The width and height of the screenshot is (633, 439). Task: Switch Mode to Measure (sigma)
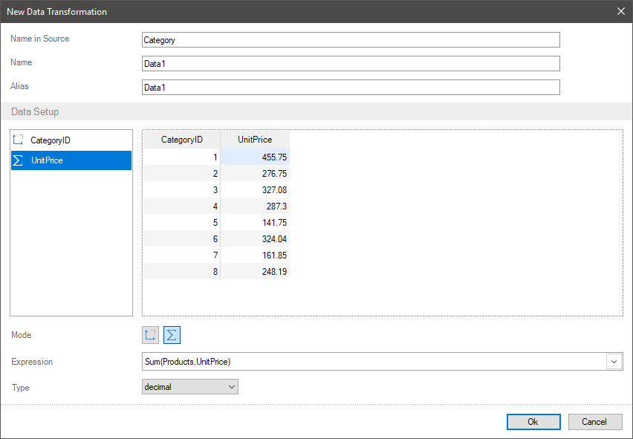tap(172, 335)
